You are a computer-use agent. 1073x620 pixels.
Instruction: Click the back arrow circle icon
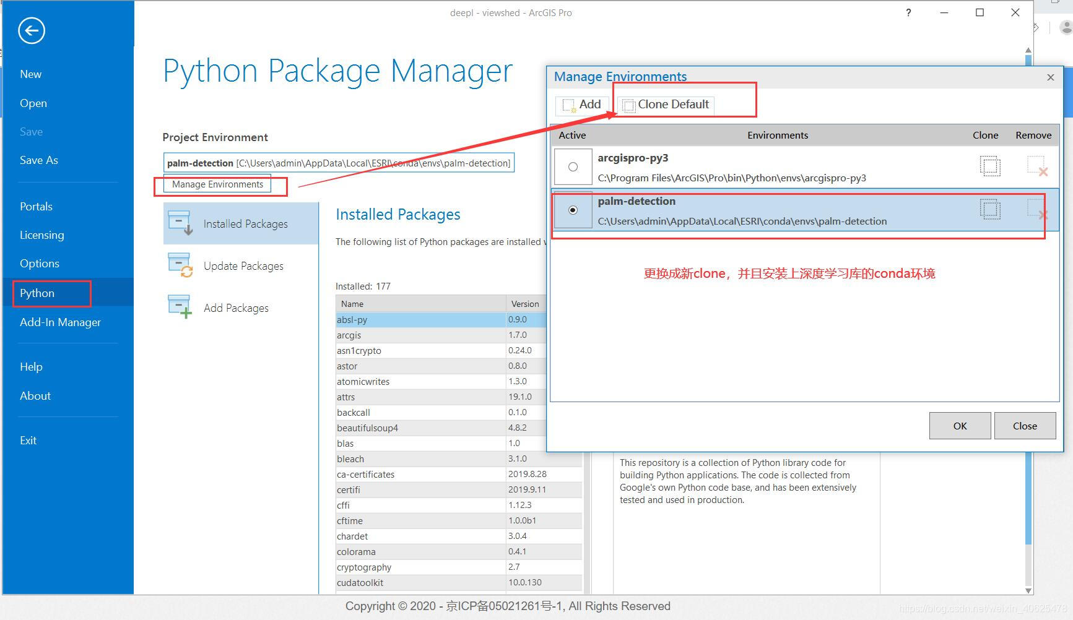pyautogui.click(x=32, y=30)
